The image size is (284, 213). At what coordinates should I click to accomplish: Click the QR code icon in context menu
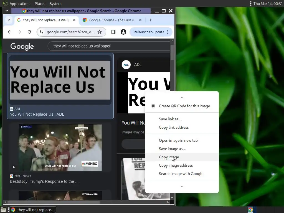point(153,106)
